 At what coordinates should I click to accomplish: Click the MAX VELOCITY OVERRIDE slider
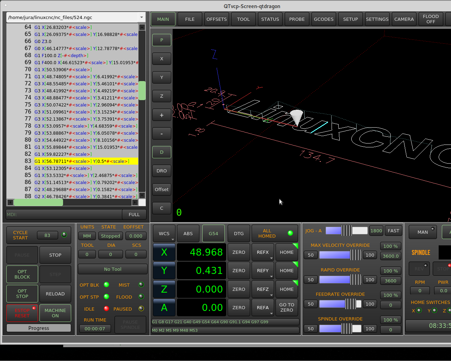pyautogui.click(x=340, y=255)
